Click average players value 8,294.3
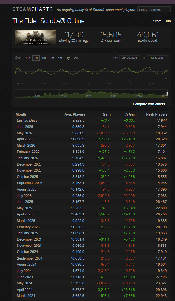The height and width of the screenshot is (301, 175). click(x=78, y=164)
